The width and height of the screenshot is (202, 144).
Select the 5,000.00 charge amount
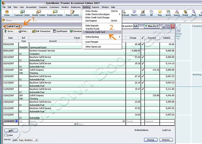pos(136,51)
